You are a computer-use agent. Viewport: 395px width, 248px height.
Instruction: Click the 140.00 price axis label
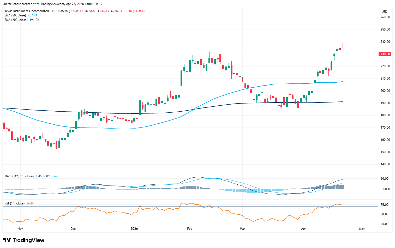click(385, 164)
